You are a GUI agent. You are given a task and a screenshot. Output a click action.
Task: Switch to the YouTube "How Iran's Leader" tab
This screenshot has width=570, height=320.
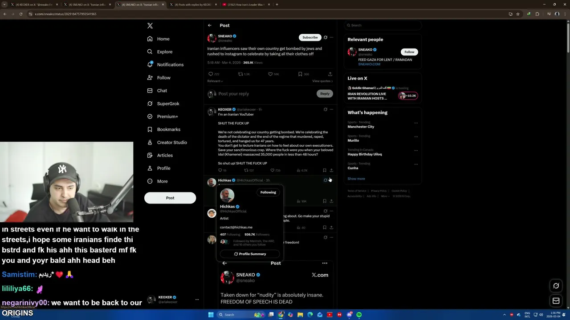pos(246,4)
